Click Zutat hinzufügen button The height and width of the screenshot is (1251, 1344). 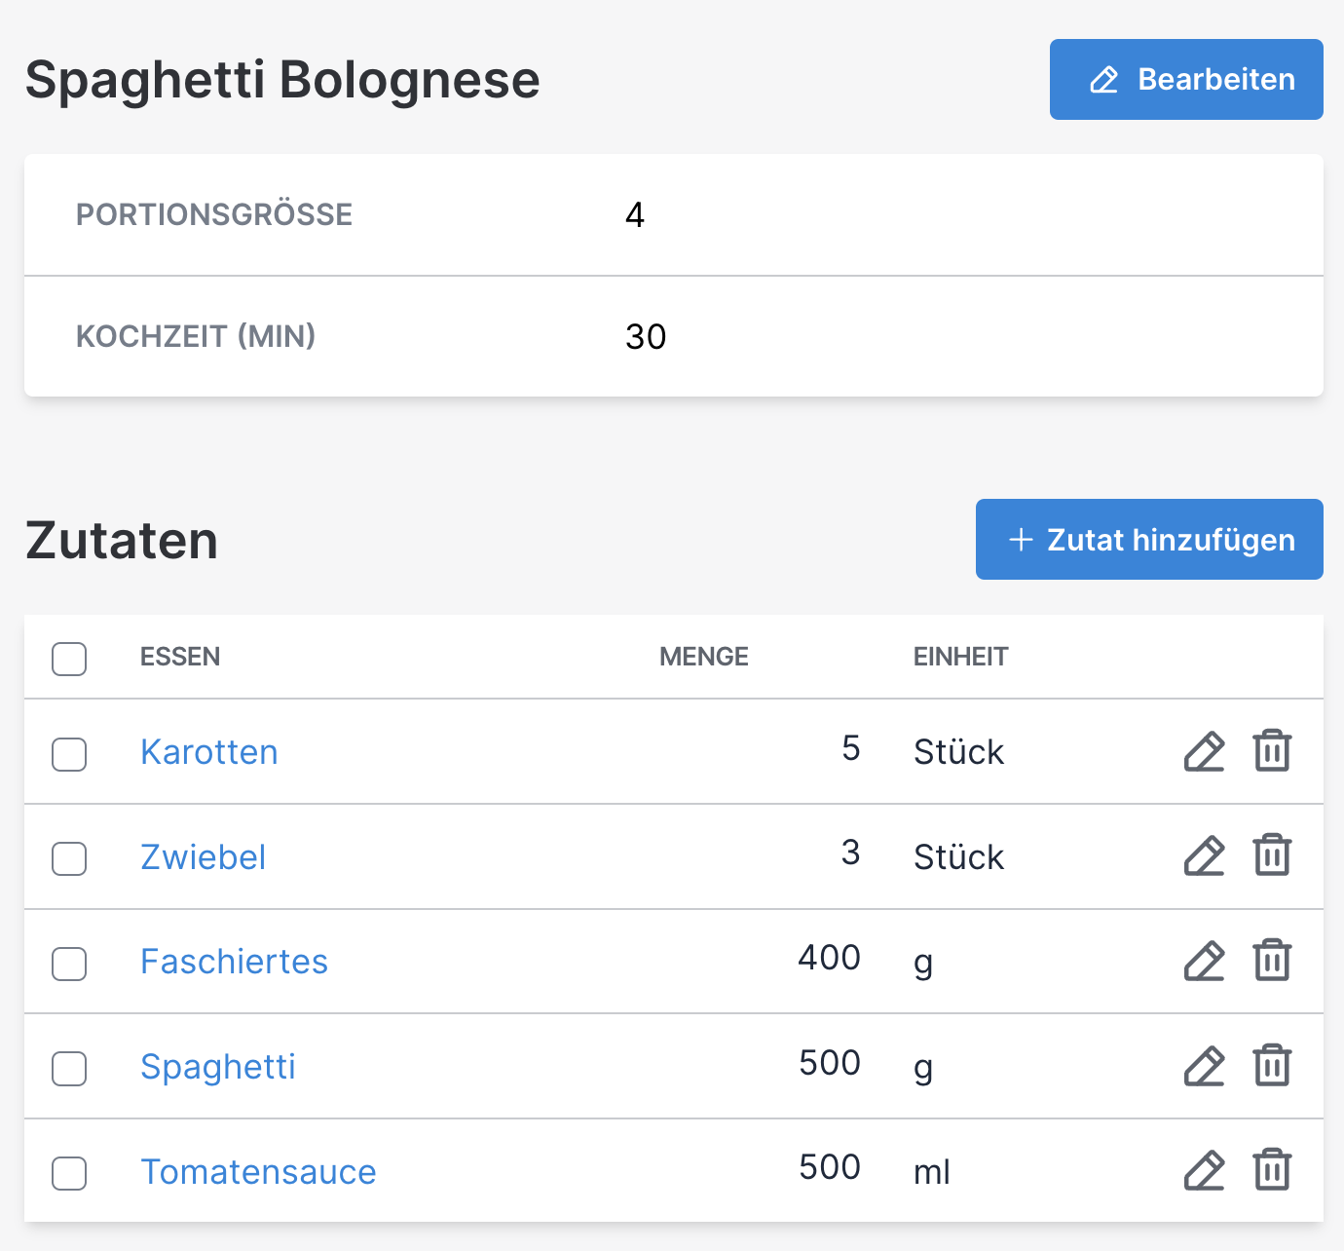[x=1149, y=540]
